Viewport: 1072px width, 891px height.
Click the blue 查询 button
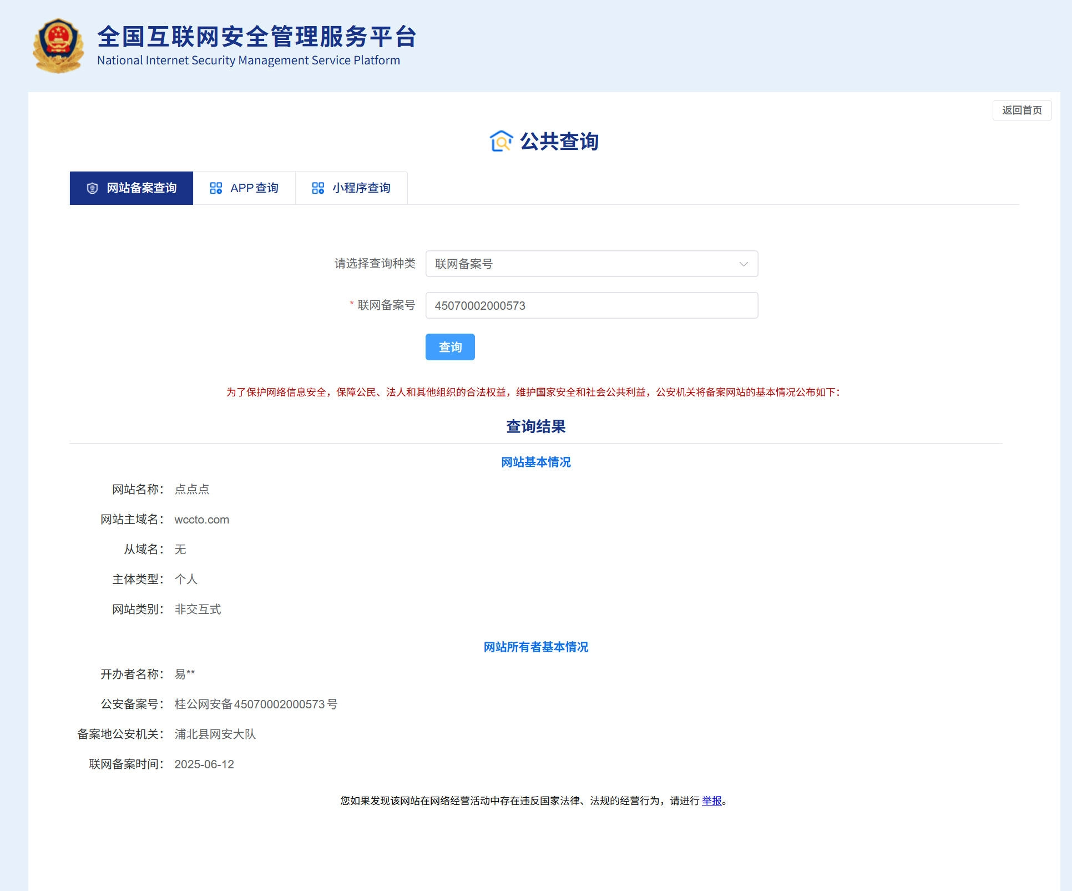point(450,347)
